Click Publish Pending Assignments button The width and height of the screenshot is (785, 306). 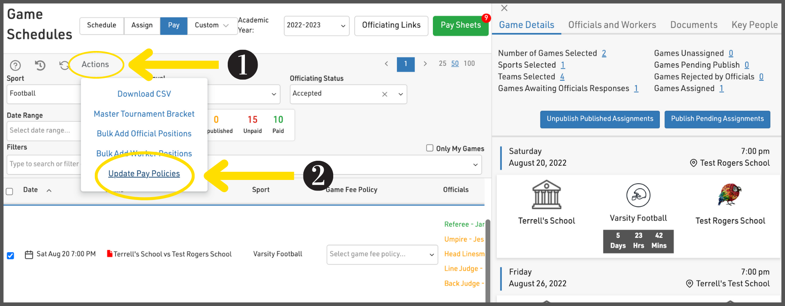(x=717, y=119)
